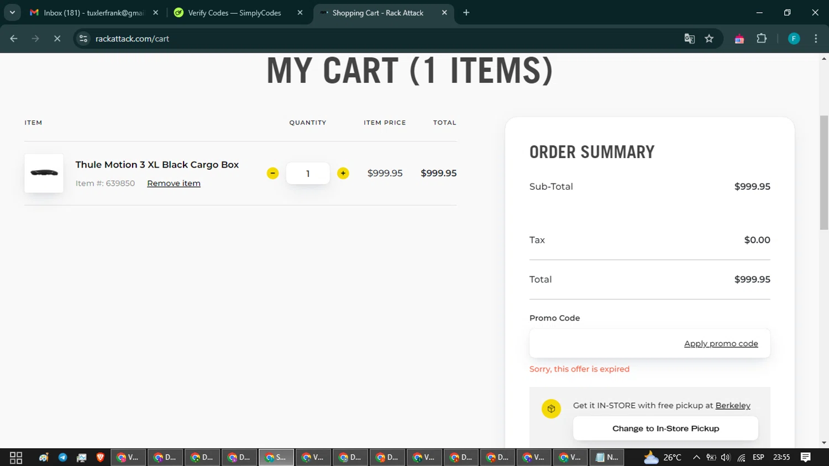Screen dimensions: 829x466
Task: Click the weather 26°C widget
Action: click(663, 458)
